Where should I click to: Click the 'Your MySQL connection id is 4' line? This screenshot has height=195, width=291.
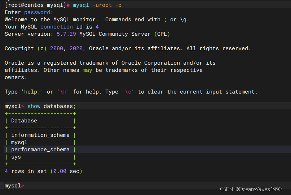point(52,27)
